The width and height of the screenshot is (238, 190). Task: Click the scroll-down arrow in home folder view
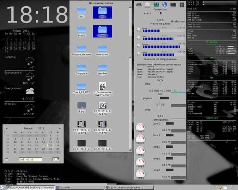pos(130,150)
